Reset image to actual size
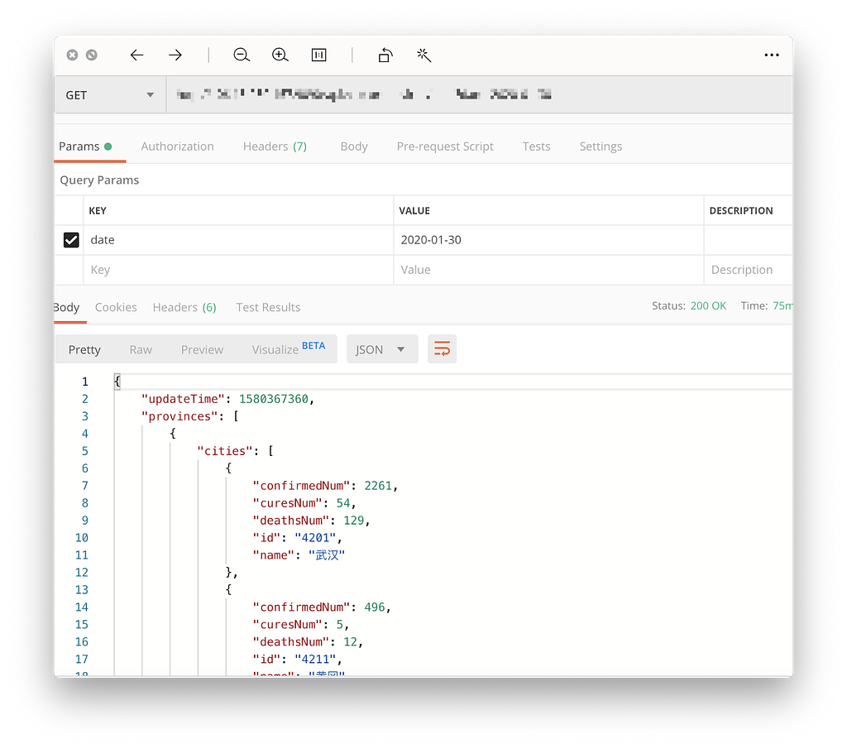The width and height of the screenshot is (847, 749). (x=319, y=55)
